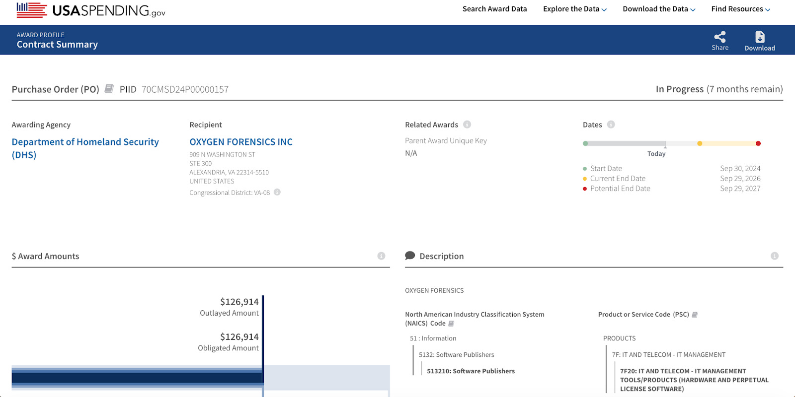Open Search Award Data page
This screenshot has height=397, width=795.
[x=494, y=9]
